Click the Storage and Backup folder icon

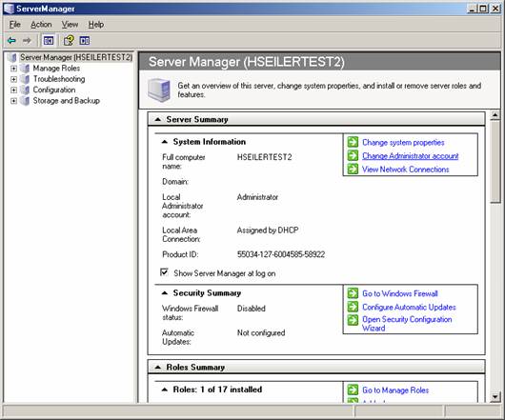pos(25,101)
